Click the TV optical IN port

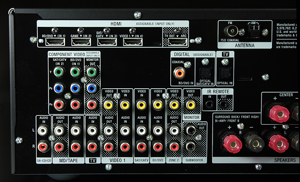pyautogui.click(x=225, y=73)
